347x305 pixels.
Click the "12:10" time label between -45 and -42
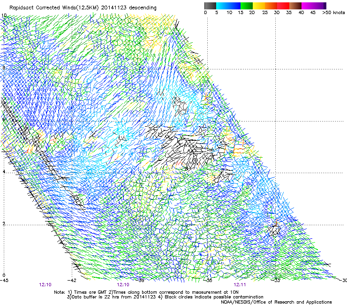point(45,285)
